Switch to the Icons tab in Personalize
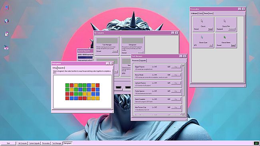260x146 pixels. 211,13
